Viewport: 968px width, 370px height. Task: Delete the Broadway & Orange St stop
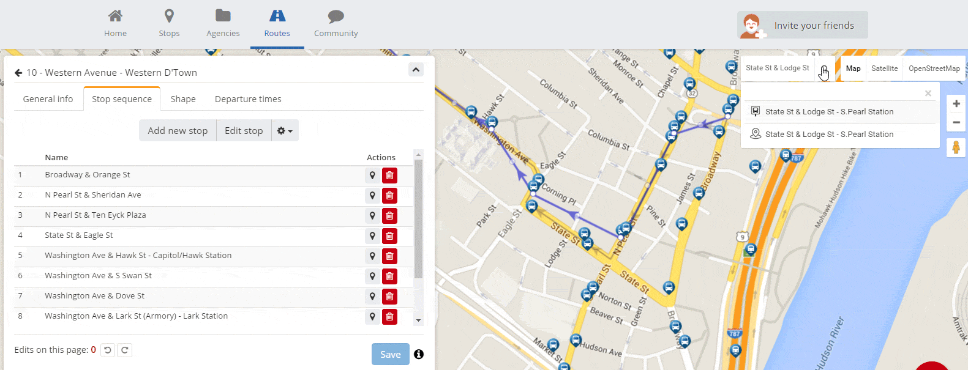389,176
